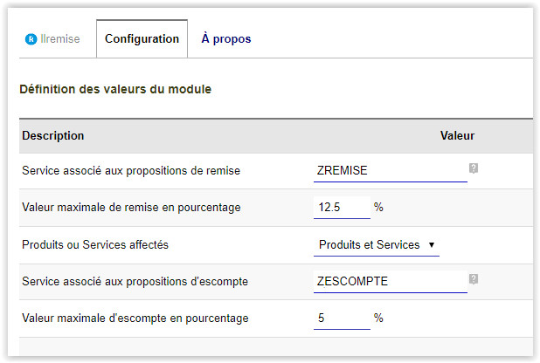Click the help icon beside ZREMISE field
This screenshot has width=540, height=363.
click(x=474, y=168)
